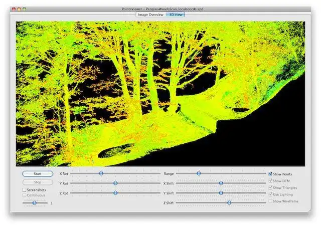
Task: Click the Stop button
Action: (38, 182)
